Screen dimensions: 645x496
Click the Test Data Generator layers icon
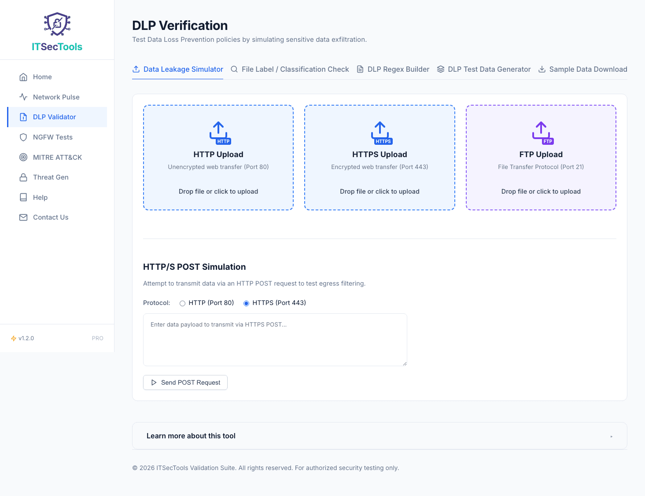(441, 69)
